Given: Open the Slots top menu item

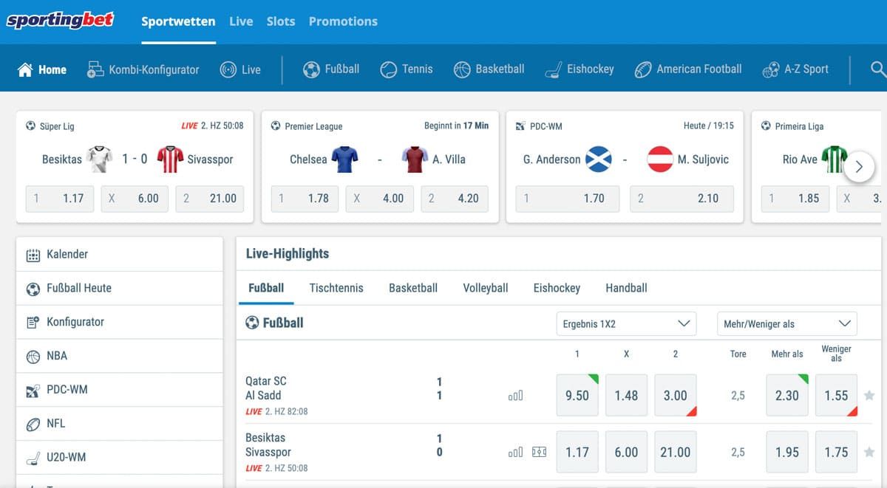Looking at the screenshot, I should 280,21.
